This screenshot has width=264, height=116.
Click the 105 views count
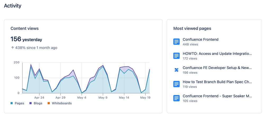click(x=190, y=101)
